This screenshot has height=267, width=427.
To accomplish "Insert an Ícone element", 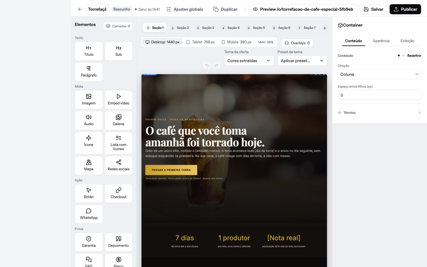I will pyautogui.click(x=89, y=143).
